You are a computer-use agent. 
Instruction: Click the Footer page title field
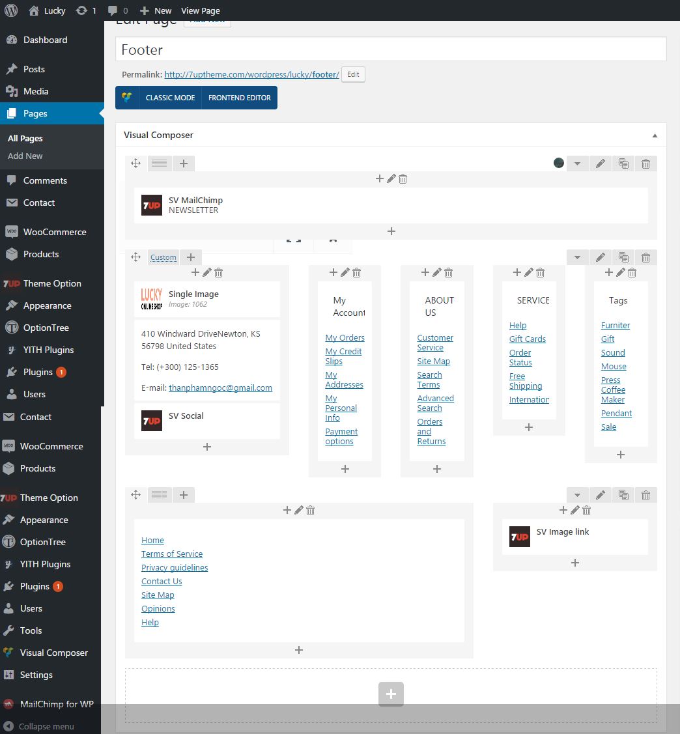(x=391, y=49)
